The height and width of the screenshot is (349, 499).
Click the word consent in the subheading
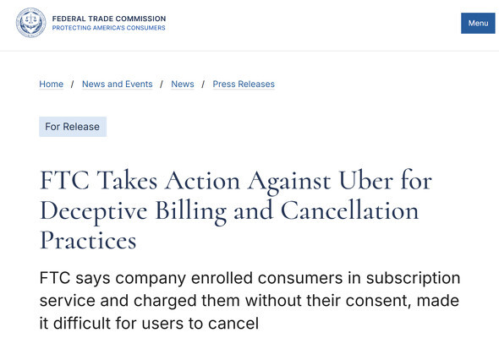click(378, 301)
